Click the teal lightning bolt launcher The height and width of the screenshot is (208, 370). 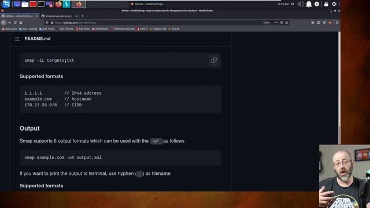66,4
